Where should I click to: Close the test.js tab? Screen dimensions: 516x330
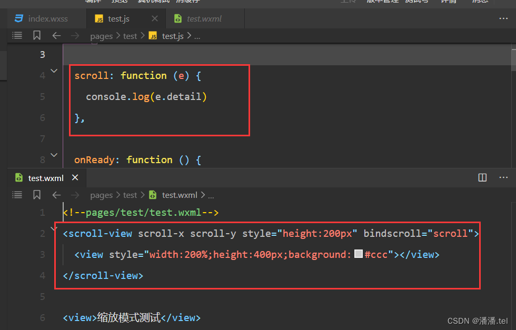[155, 19]
